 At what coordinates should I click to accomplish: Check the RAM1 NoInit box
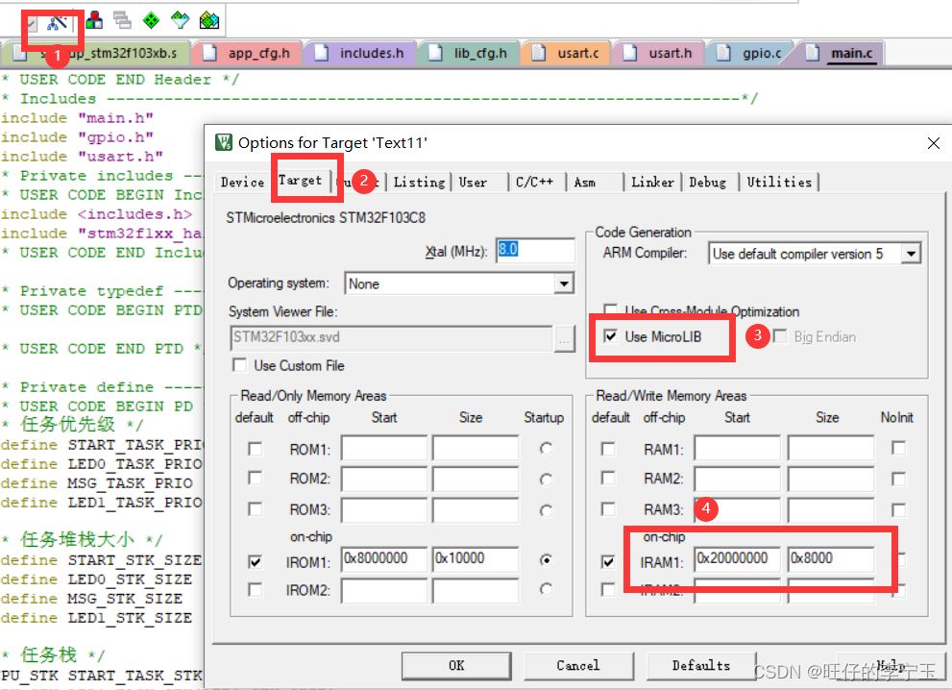click(x=898, y=448)
